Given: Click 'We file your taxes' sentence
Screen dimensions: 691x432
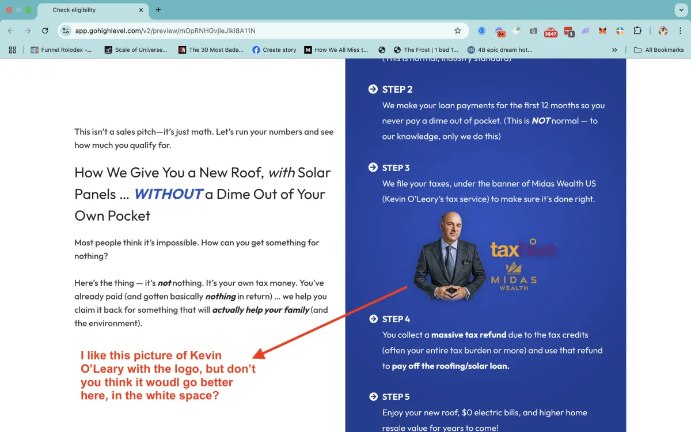Looking at the screenshot, I should pos(489,191).
